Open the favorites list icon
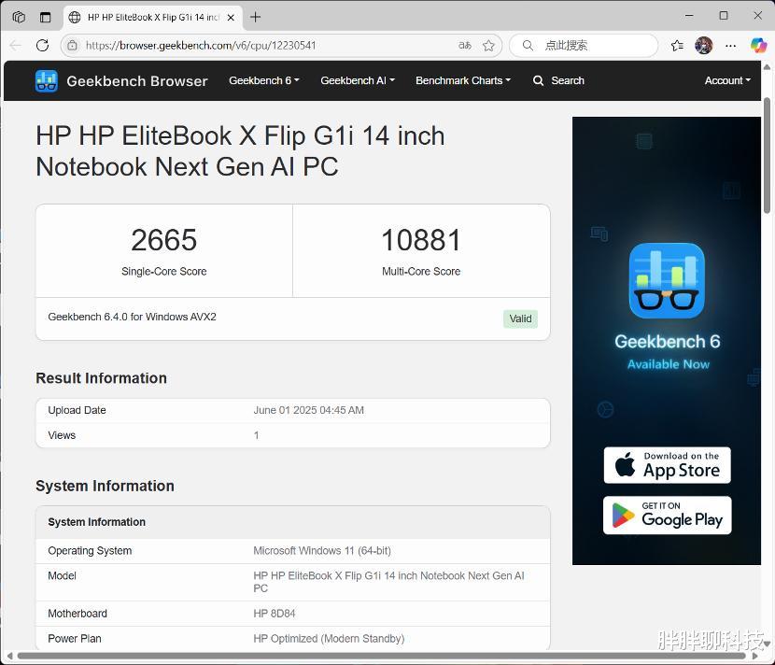Screen dimensions: 775x665 677,46
